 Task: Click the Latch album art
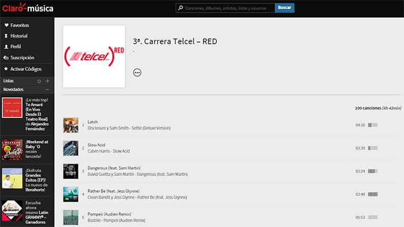click(71, 125)
